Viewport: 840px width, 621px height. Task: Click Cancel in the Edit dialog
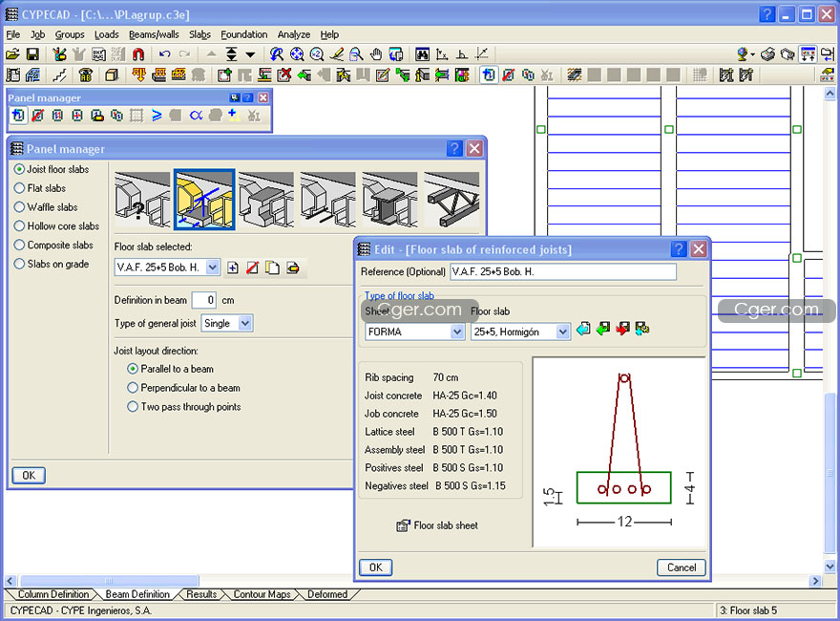pyautogui.click(x=682, y=567)
